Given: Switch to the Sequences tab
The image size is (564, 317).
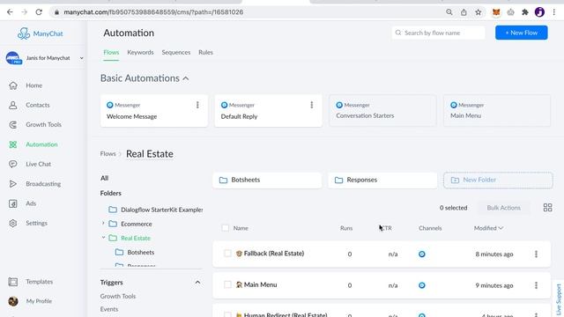Looking at the screenshot, I should coord(176,53).
